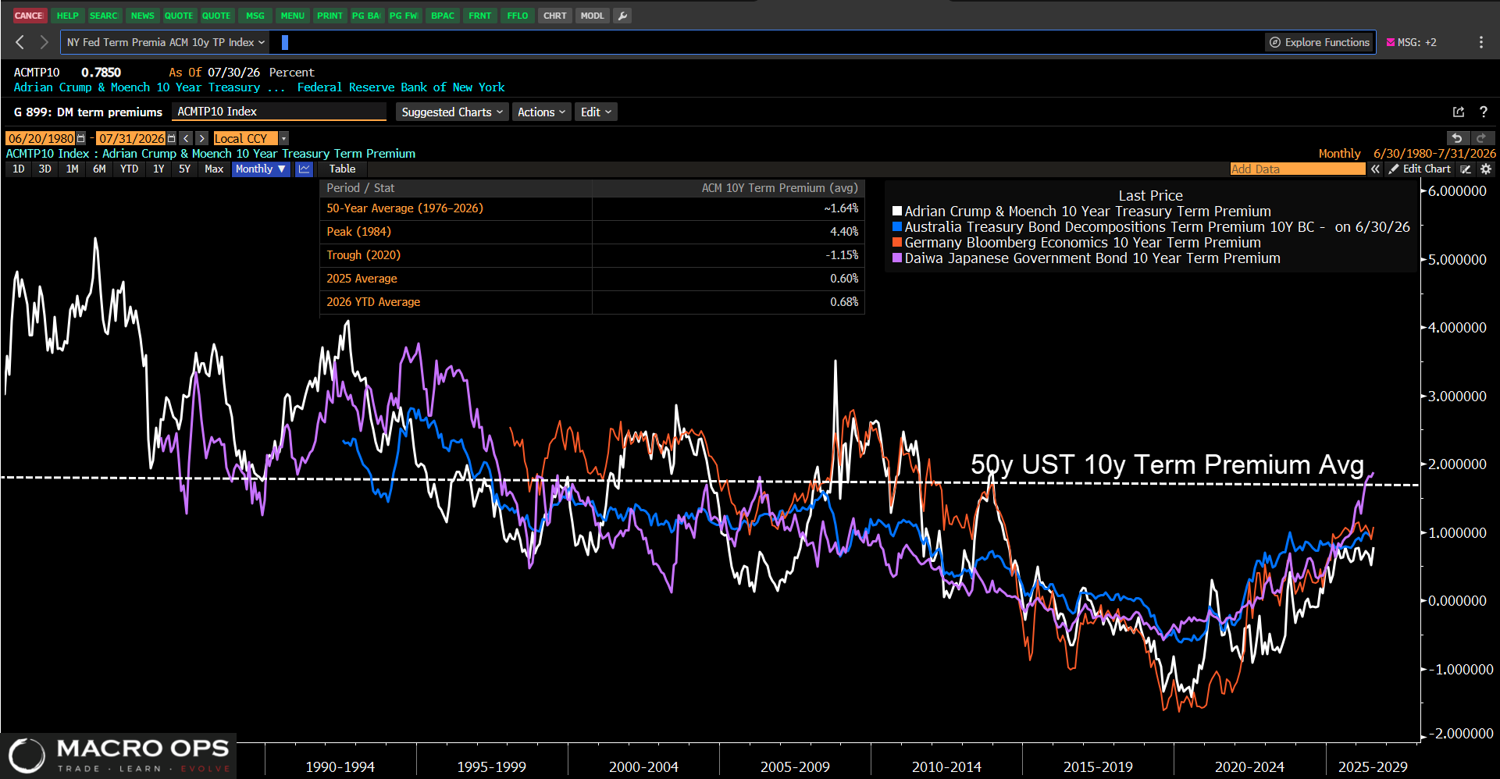This screenshot has height=779, width=1500.
Task: Collapse panel with double left chevron
Action: click(1375, 169)
